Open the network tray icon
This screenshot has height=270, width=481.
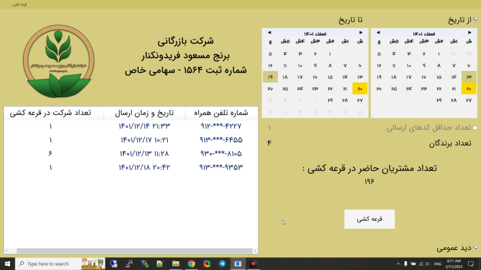[x=421, y=264]
